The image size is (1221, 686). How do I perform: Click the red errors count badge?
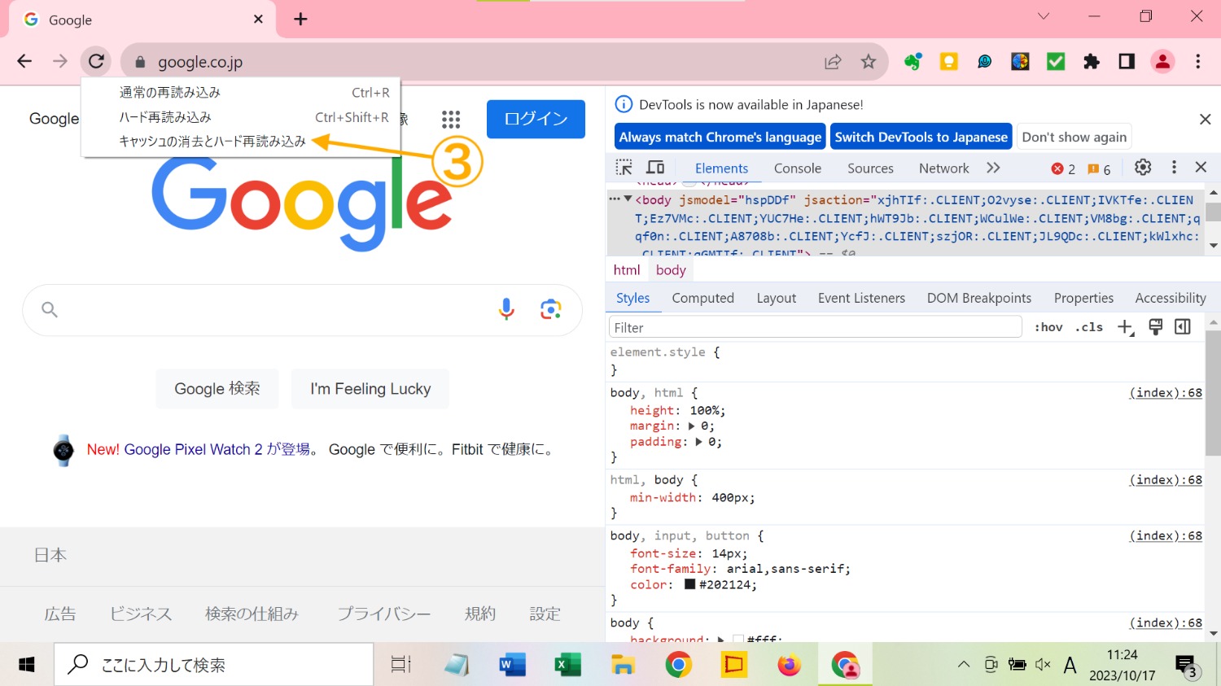[1063, 168]
